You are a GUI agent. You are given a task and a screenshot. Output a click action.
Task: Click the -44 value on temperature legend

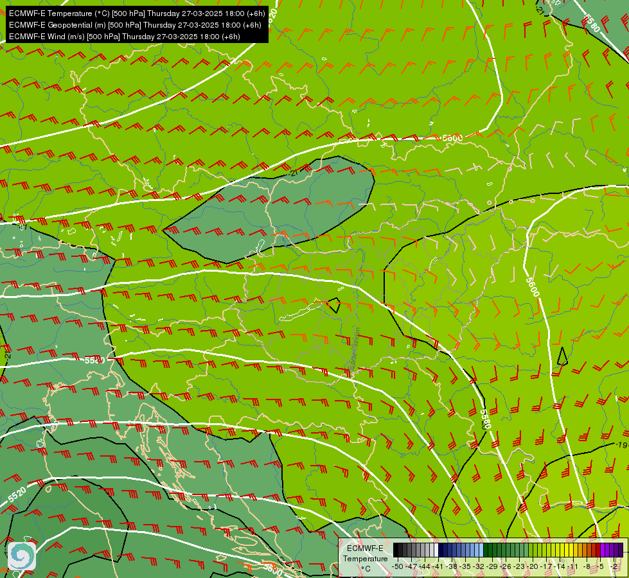[x=425, y=566]
